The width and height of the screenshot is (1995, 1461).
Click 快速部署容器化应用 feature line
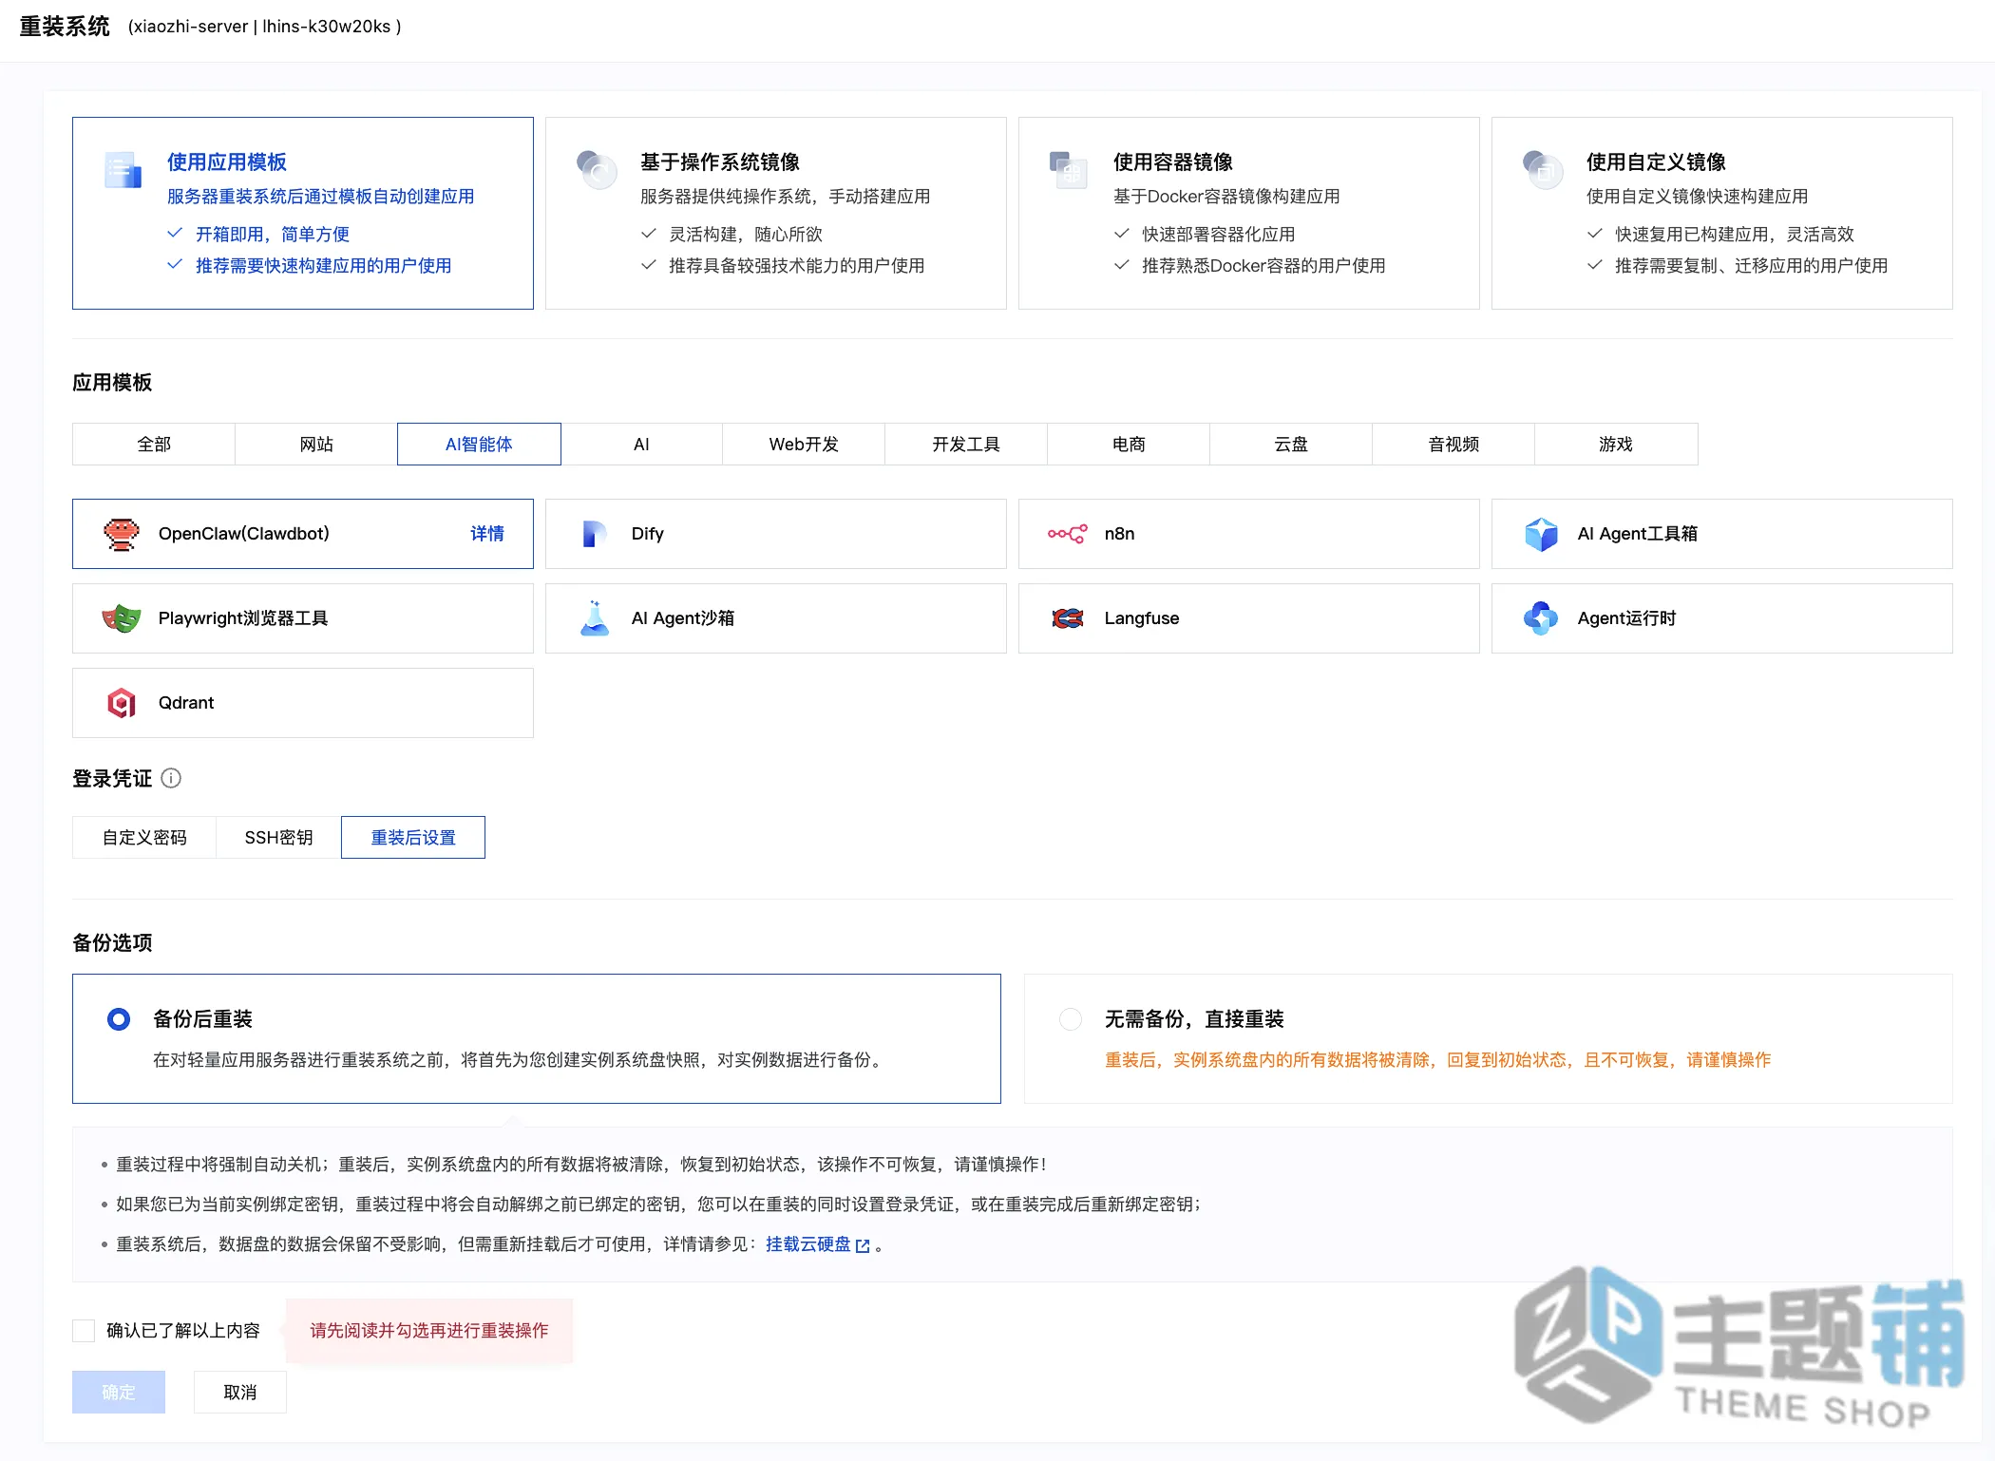point(1219,235)
